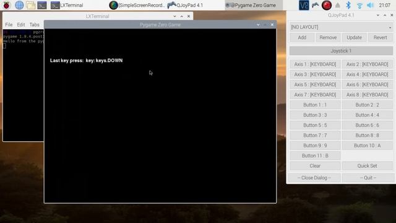Launch terminal from the panel launcher icon
The width and height of the screenshot is (396, 223).
click(x=42, y=5)
